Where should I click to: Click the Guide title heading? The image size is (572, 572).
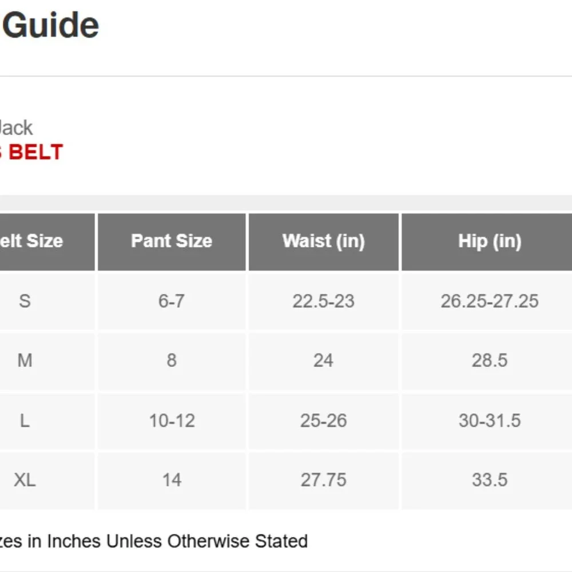[50, 25]
